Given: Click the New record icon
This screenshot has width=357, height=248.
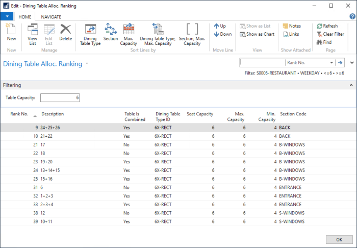Looking at the screenshot, I should point(11,33).
